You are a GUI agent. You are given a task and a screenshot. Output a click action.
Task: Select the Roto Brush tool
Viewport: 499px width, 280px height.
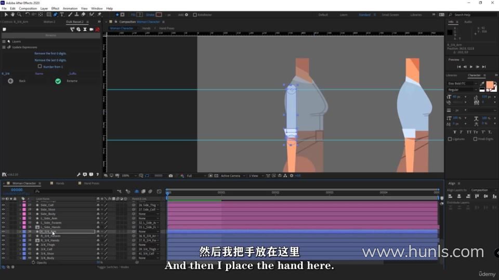click(91, 15)
